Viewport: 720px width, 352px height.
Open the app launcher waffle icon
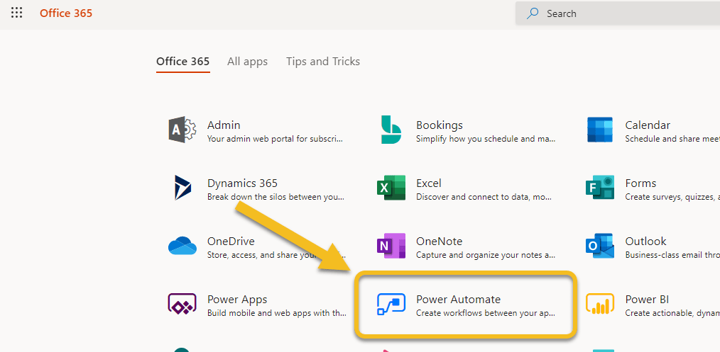[17, 13]
